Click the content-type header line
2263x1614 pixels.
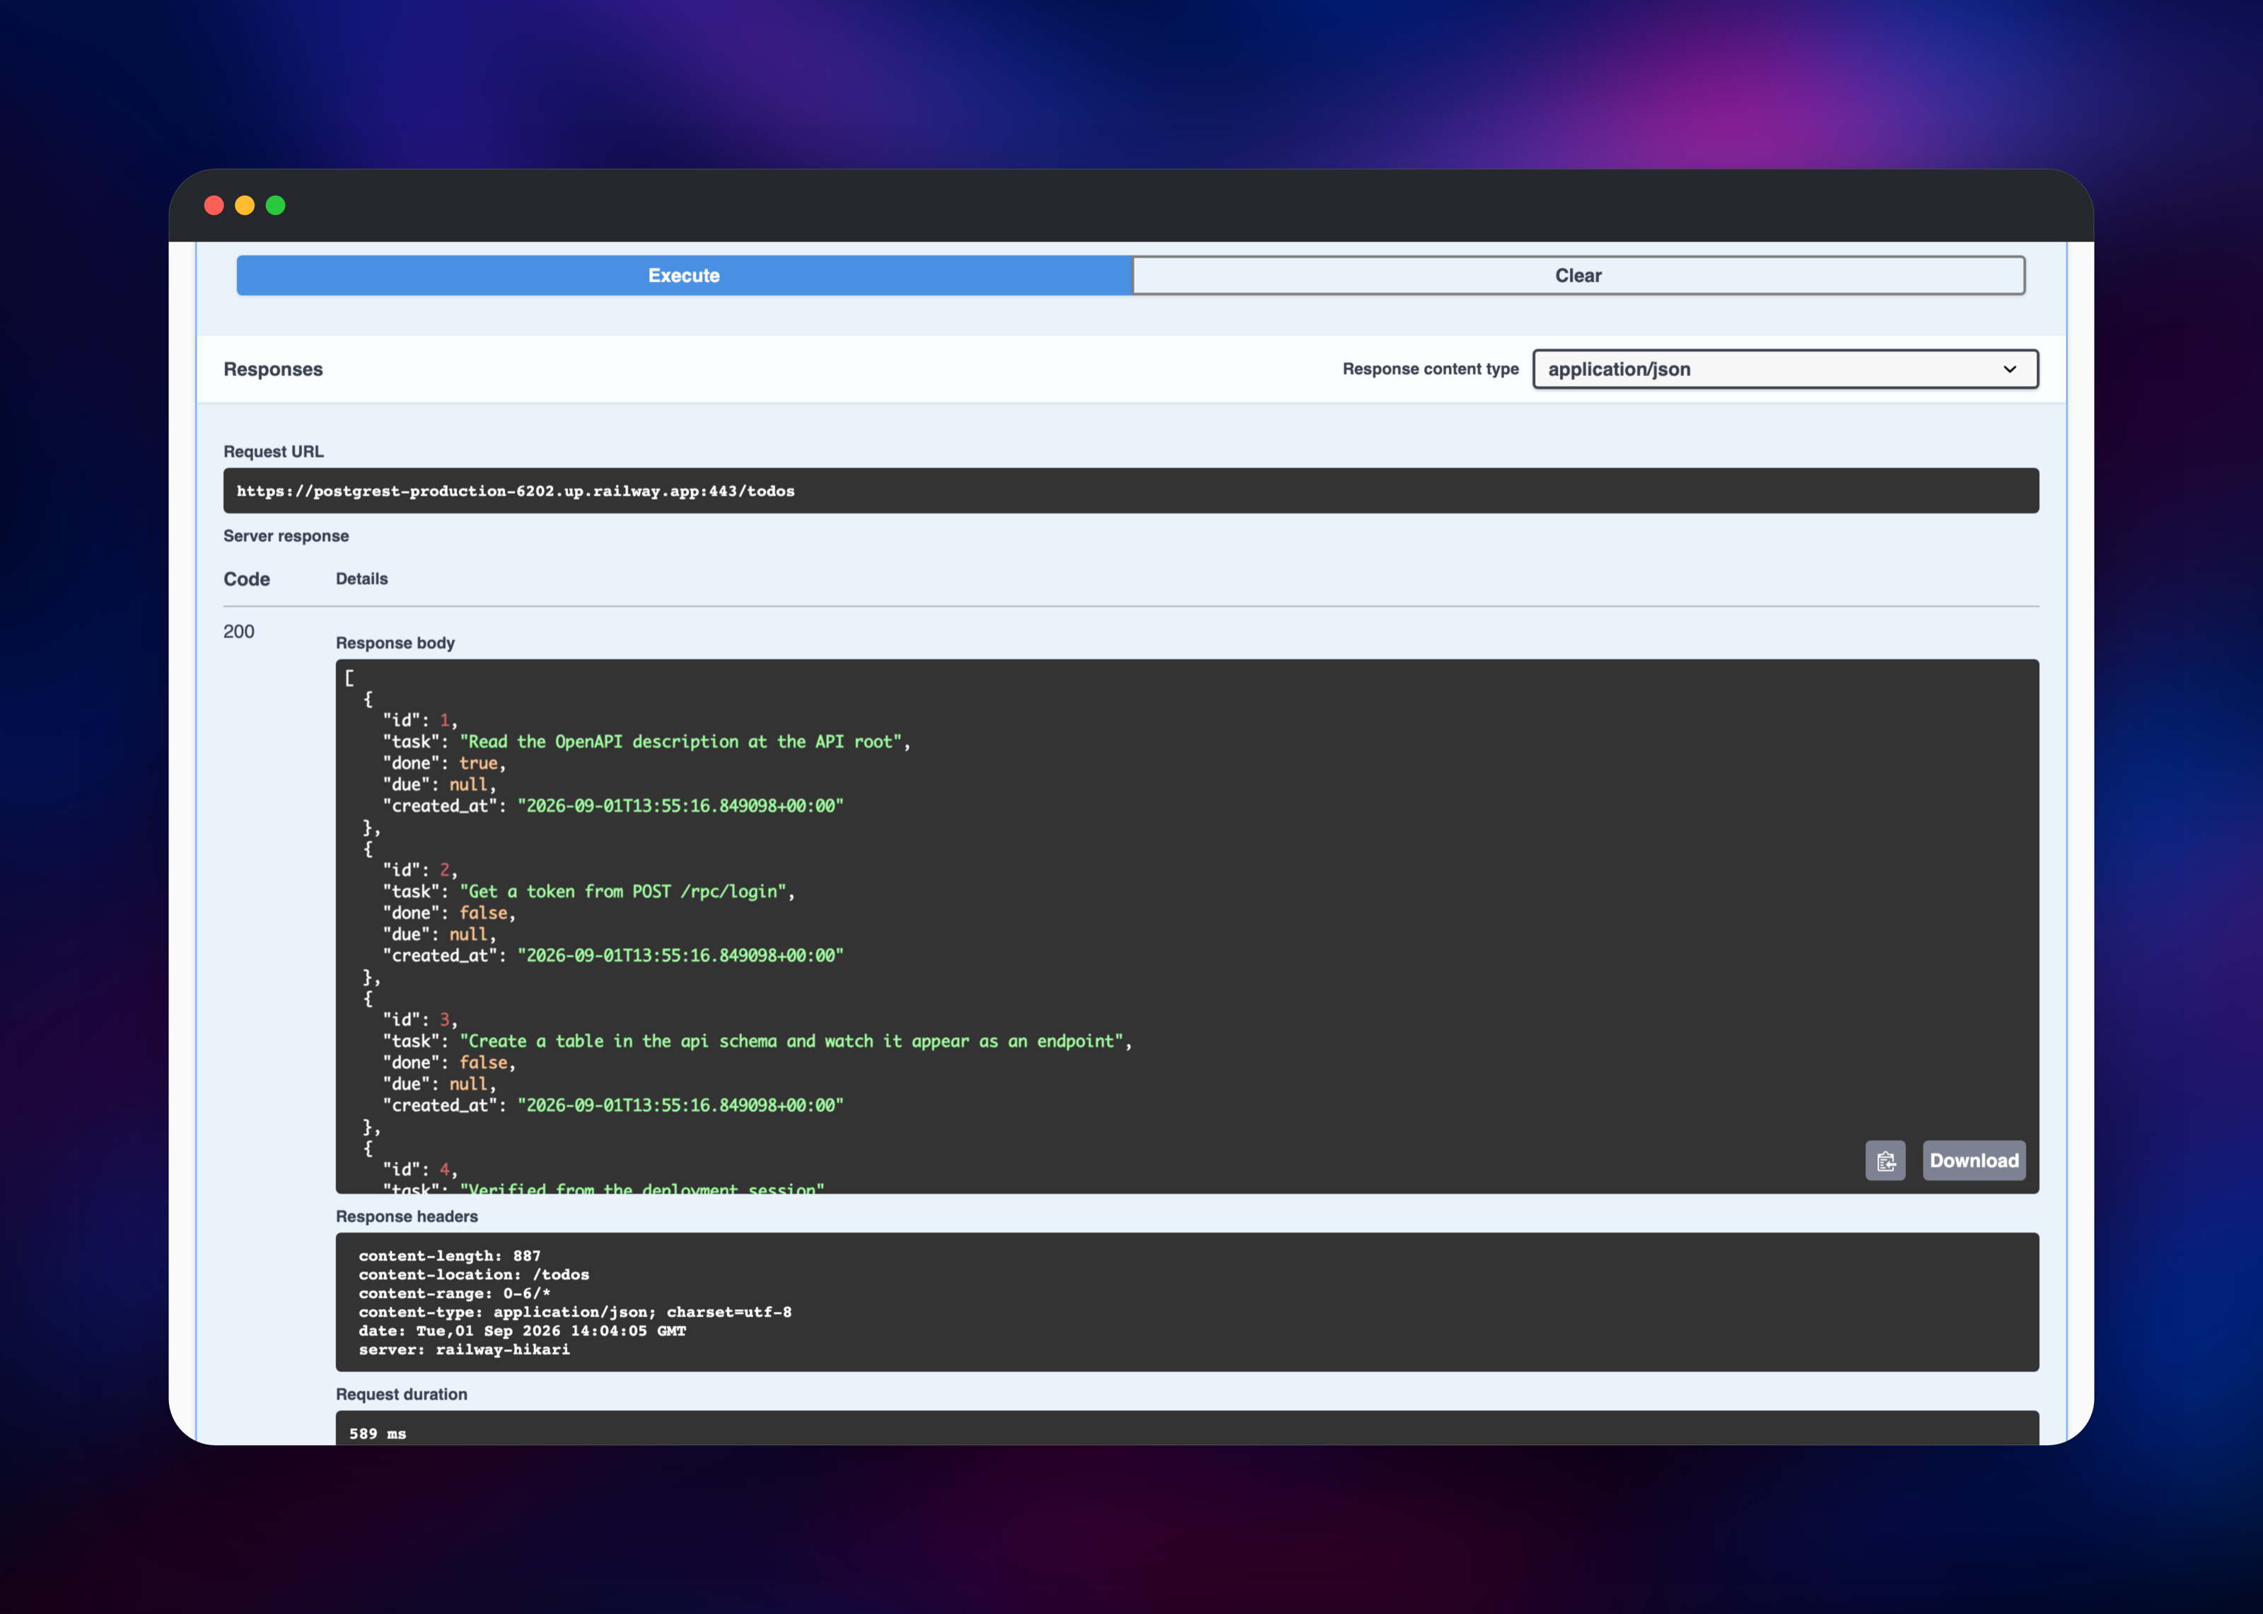[x=575, y=1312]
